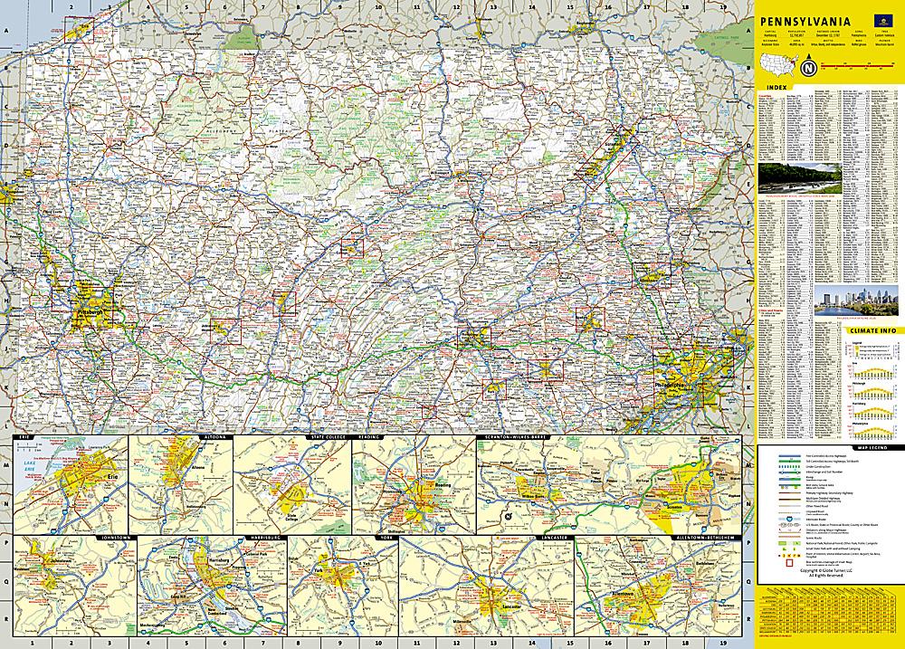The height and width of the screenshot is (649, 905).
Task: Click the Interstate Route shield in the legend
Action: (789, 520)
